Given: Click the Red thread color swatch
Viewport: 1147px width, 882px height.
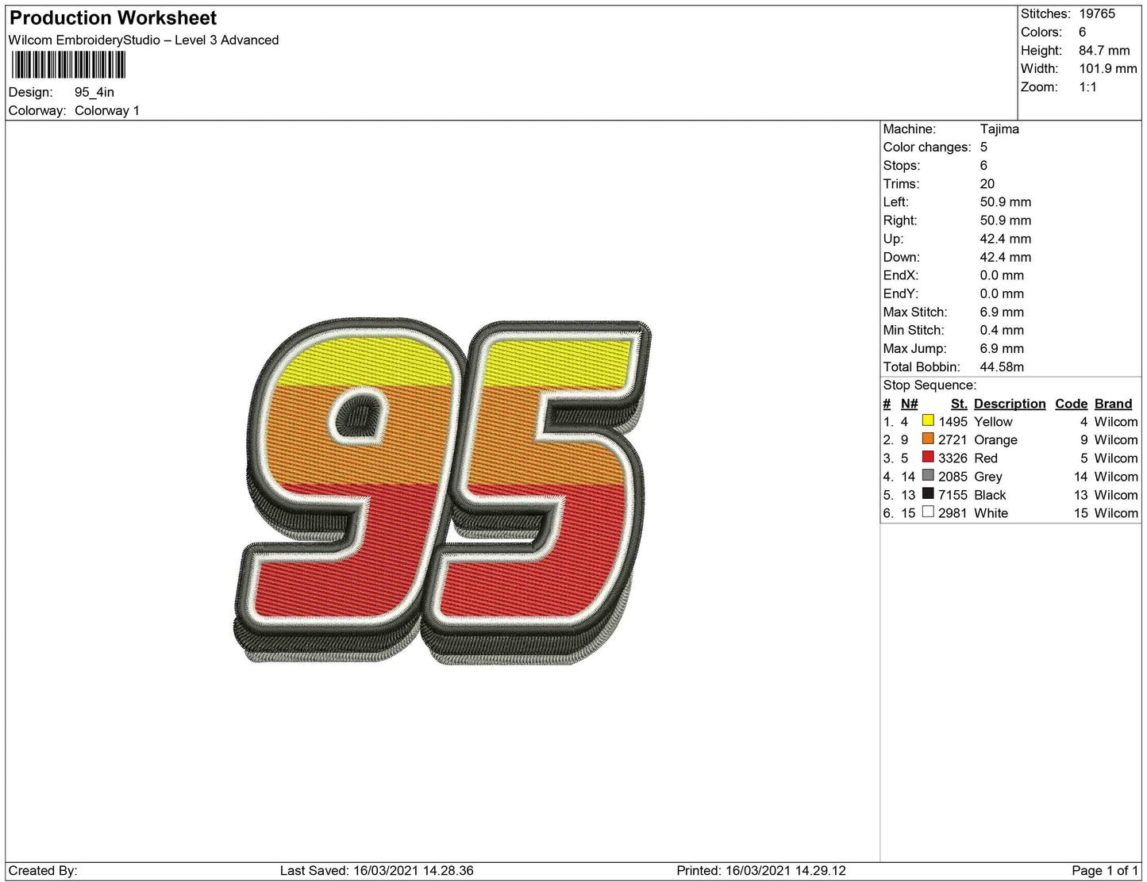Looking at the screenshot, I should (928, 457).
